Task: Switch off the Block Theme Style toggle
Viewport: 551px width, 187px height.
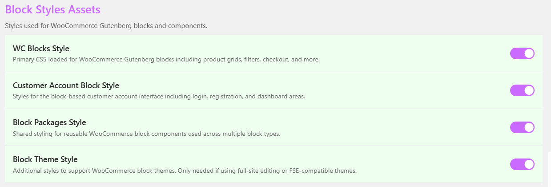Action: coord(522,164)
